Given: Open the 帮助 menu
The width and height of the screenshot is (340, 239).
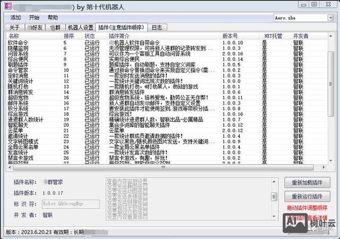Looking at the screenshot, I should pyautogui.click(x=53, y=17).
